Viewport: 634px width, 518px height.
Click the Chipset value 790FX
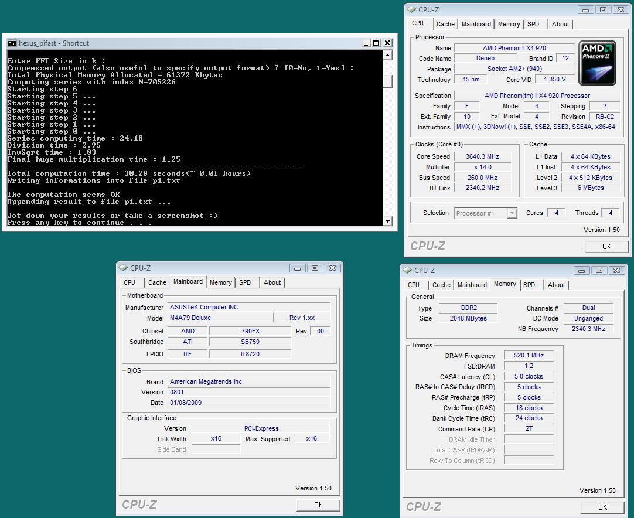pos(250,331)
